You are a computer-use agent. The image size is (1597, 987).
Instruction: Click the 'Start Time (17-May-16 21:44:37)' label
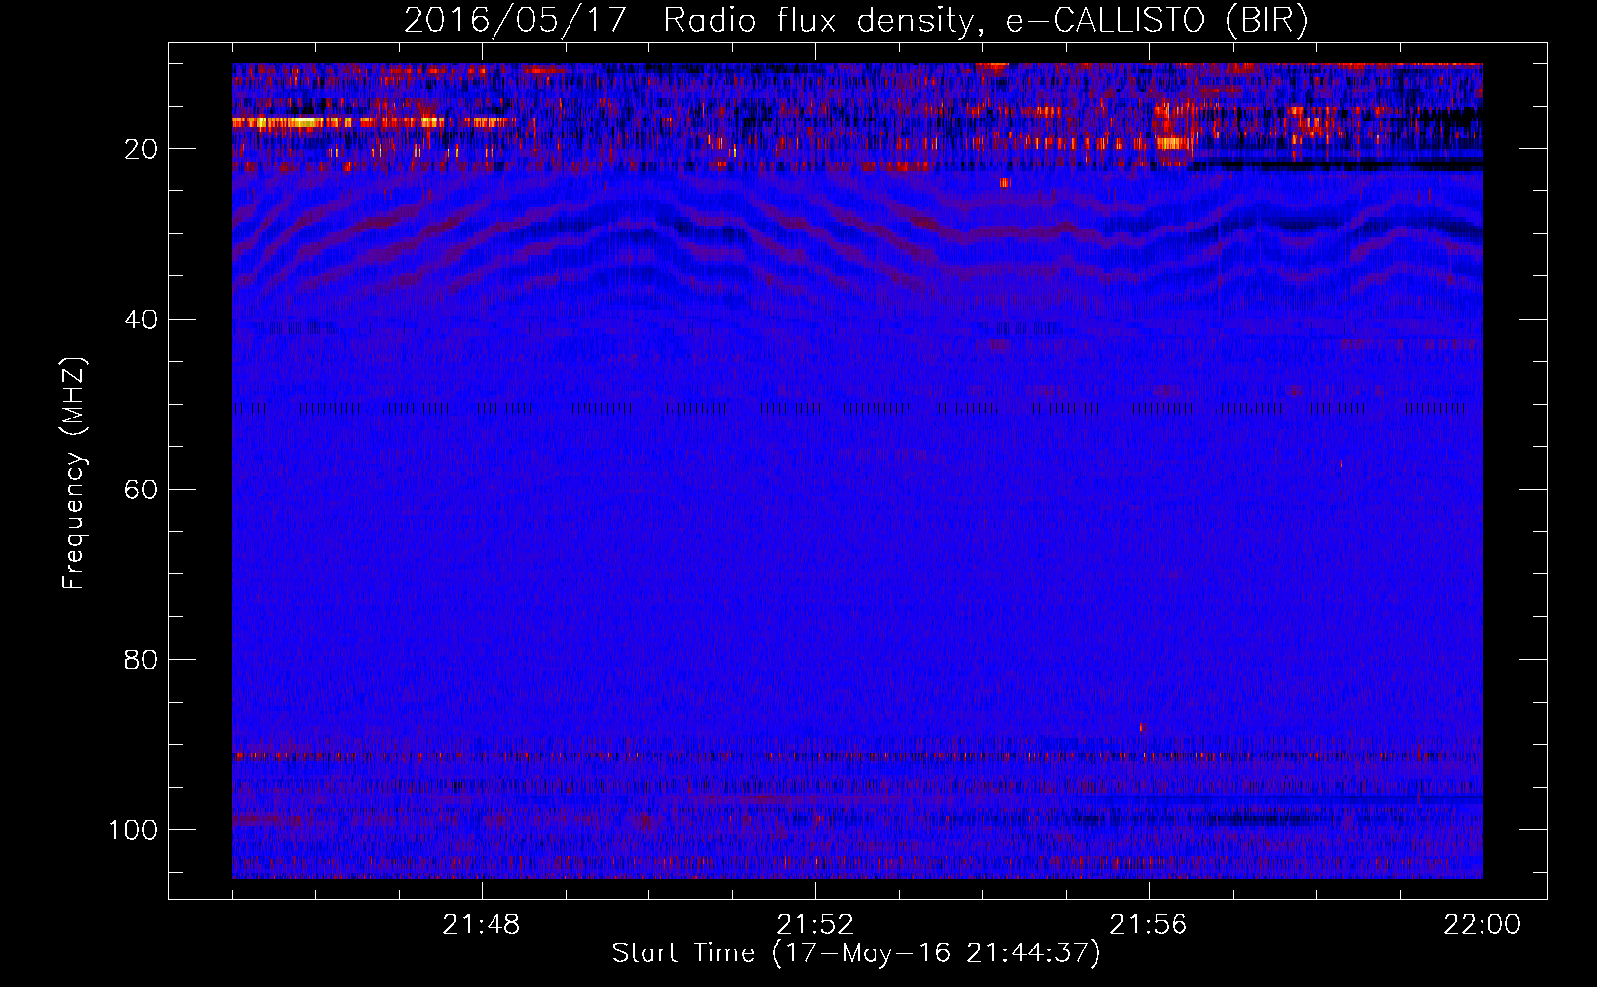pyautogui.click(x=856, y=953)
